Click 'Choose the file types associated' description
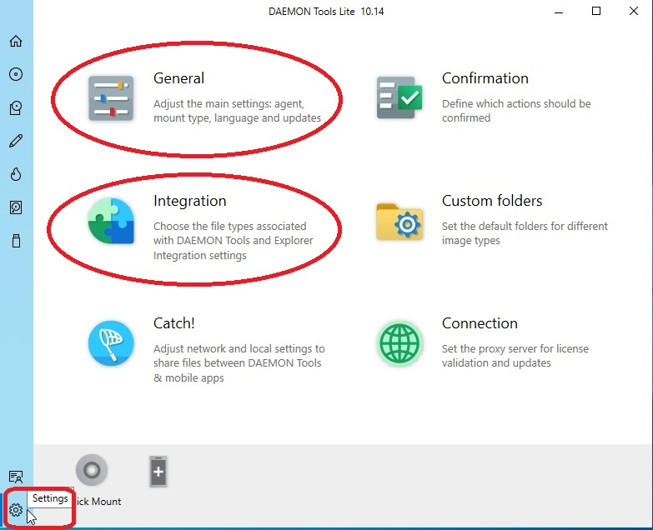653x530 pixels. point(234,241)
